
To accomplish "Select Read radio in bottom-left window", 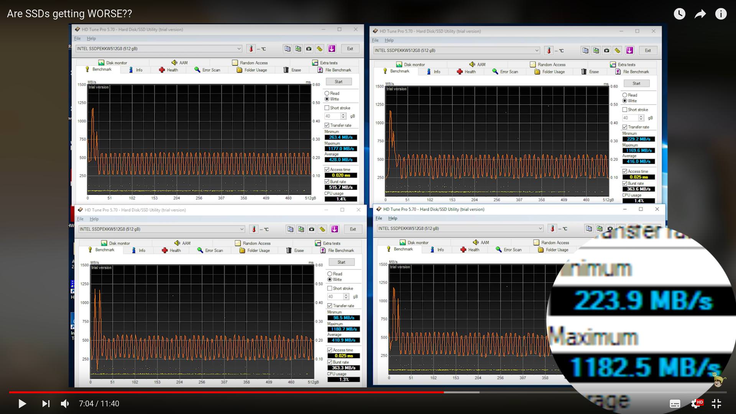I will coord(330,274).
